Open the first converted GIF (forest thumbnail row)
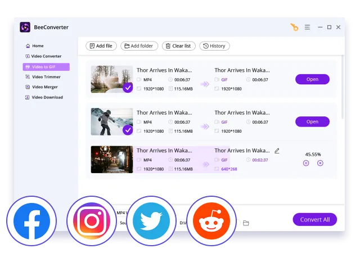This screenshot has height=262, width=360. point(312,79)
